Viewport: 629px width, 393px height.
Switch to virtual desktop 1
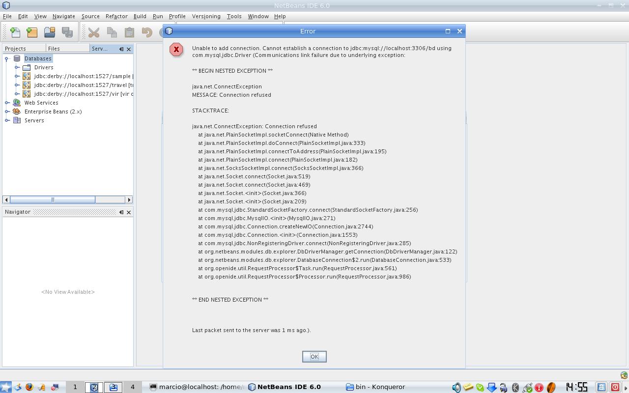75,387
